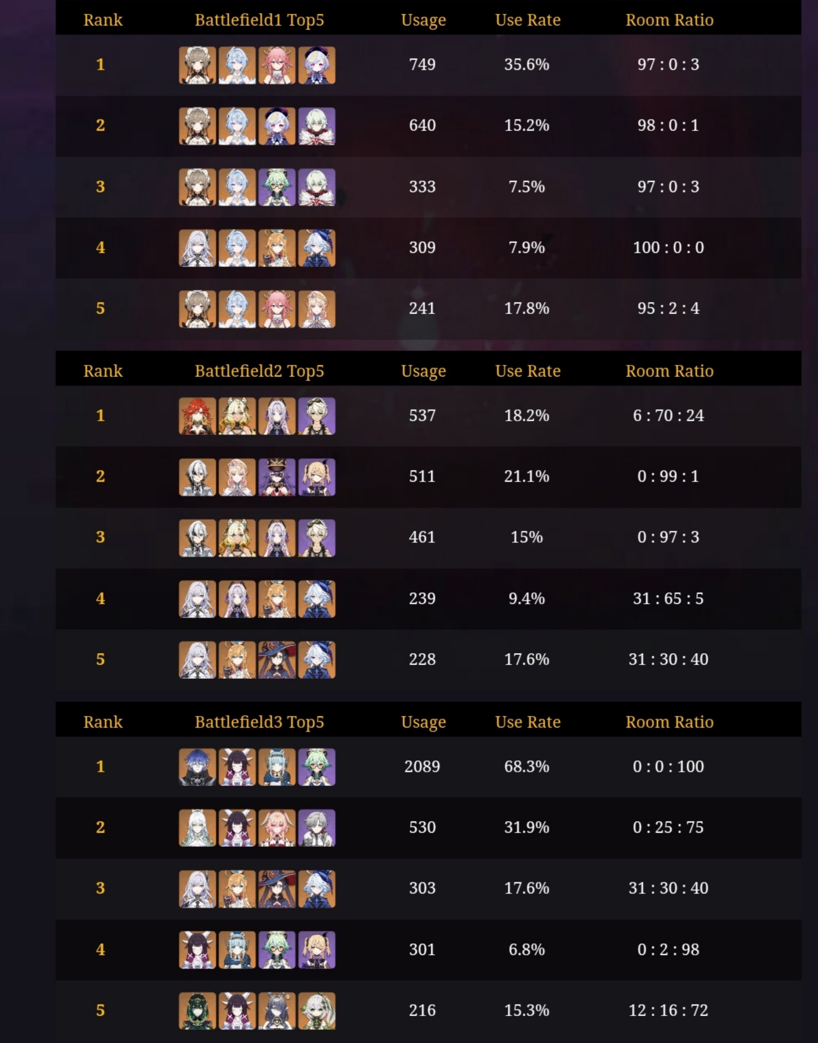Image resolution: width=818 pixels, height=1043 pixels.
Task: Click last character portrait in Battlefield3 rank 4
Action: 316,950
